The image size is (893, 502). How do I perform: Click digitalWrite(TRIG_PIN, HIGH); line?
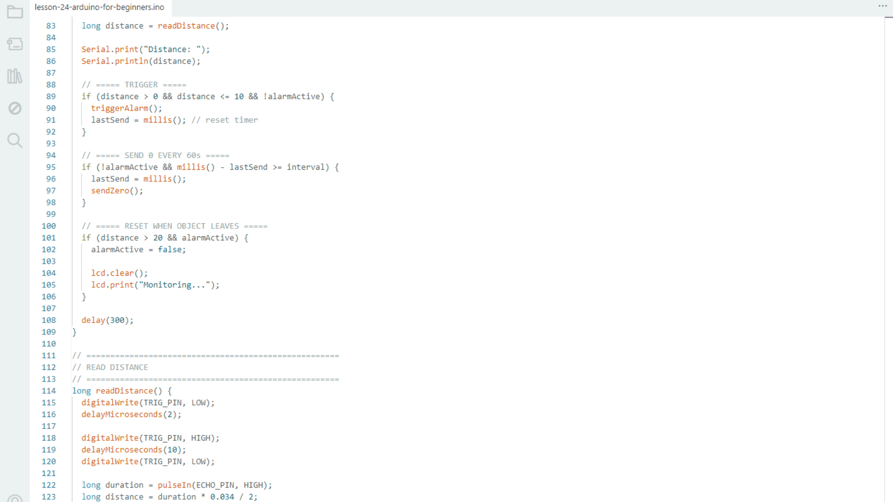coord(150,438)
